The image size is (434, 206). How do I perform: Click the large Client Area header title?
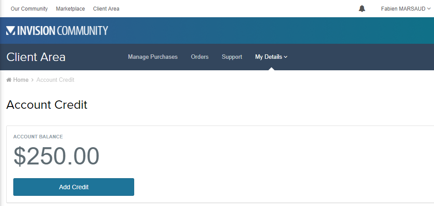36,57
